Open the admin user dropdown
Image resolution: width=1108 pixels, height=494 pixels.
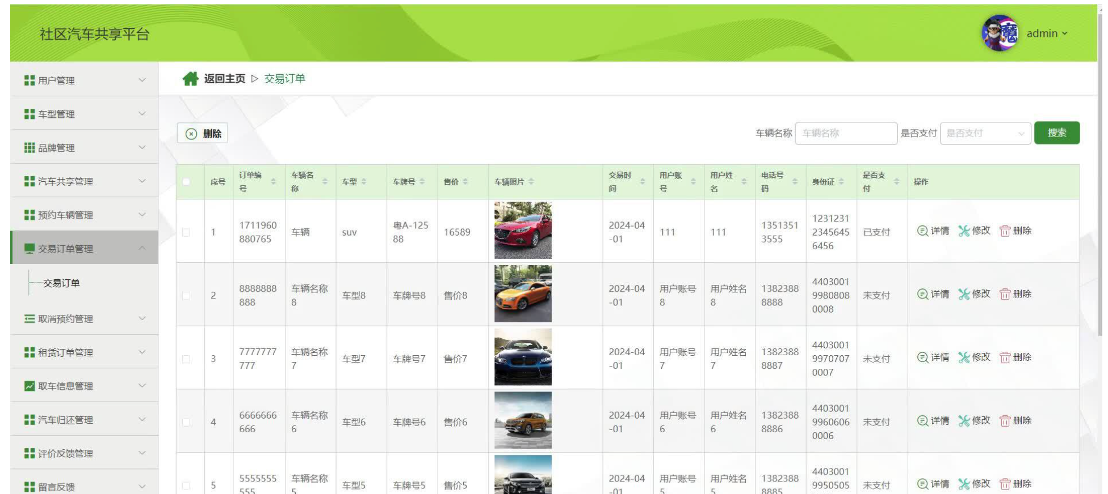1047,33
